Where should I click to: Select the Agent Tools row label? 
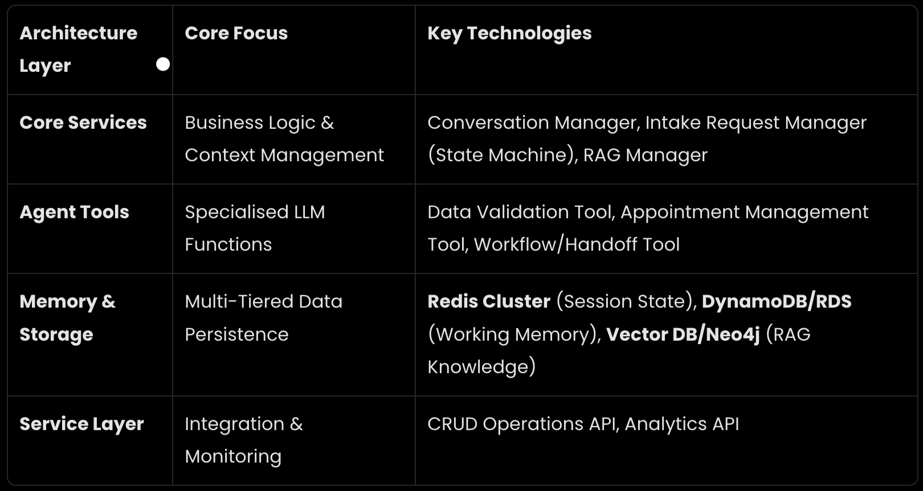(74, 212)
